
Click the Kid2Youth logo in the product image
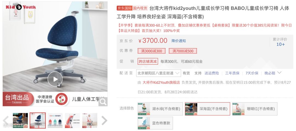[x=21, y=7]
